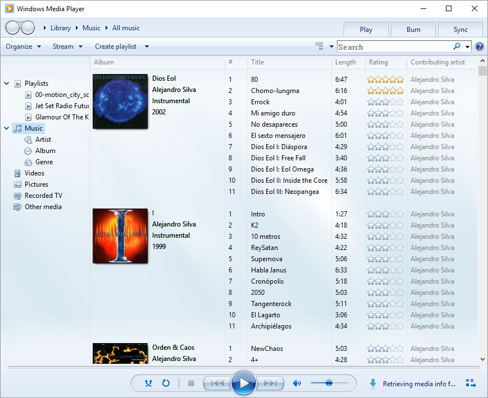This screenshot has width=488, height=398.
Task: Enable shuffle playback
Action: tap(148, 383)
